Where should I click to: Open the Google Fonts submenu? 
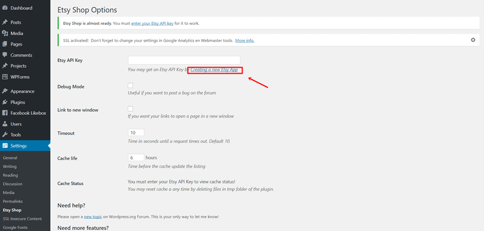(x=15, y=227)
